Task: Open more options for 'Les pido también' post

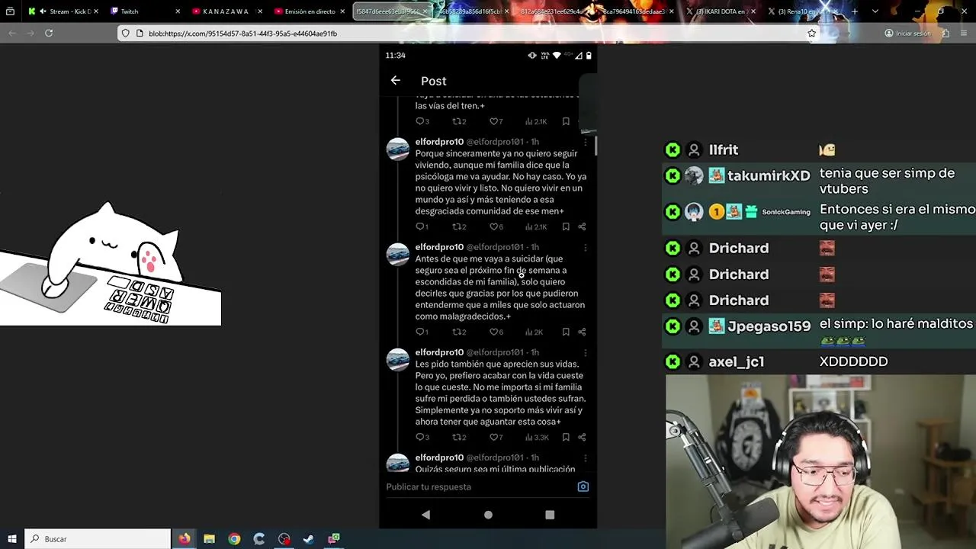Action: click(585, 352)
